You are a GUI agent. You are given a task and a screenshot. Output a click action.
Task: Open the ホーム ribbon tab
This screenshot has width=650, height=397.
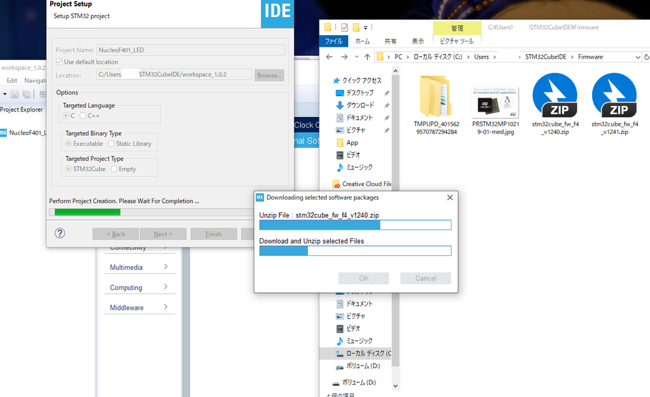coord(362,41)
